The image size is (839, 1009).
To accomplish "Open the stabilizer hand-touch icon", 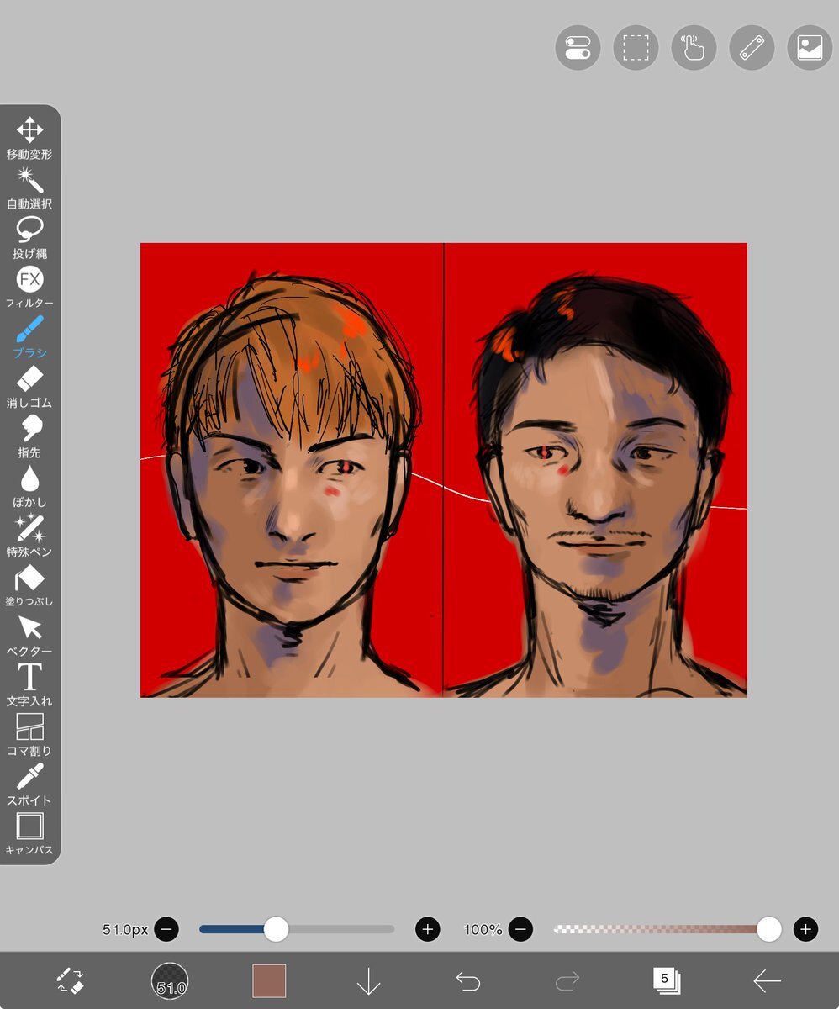I will [694, 48].
